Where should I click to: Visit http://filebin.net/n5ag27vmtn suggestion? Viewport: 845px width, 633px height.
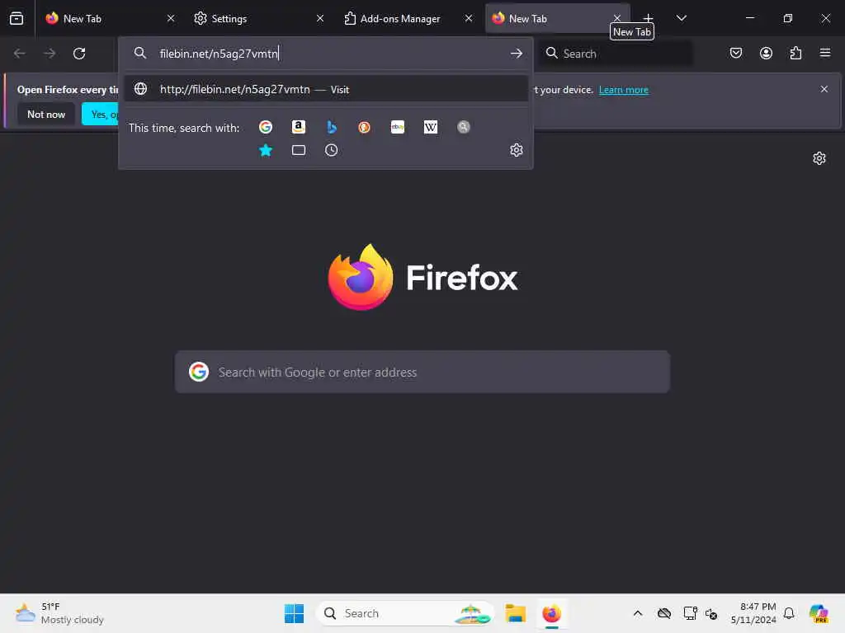point(325,89)
